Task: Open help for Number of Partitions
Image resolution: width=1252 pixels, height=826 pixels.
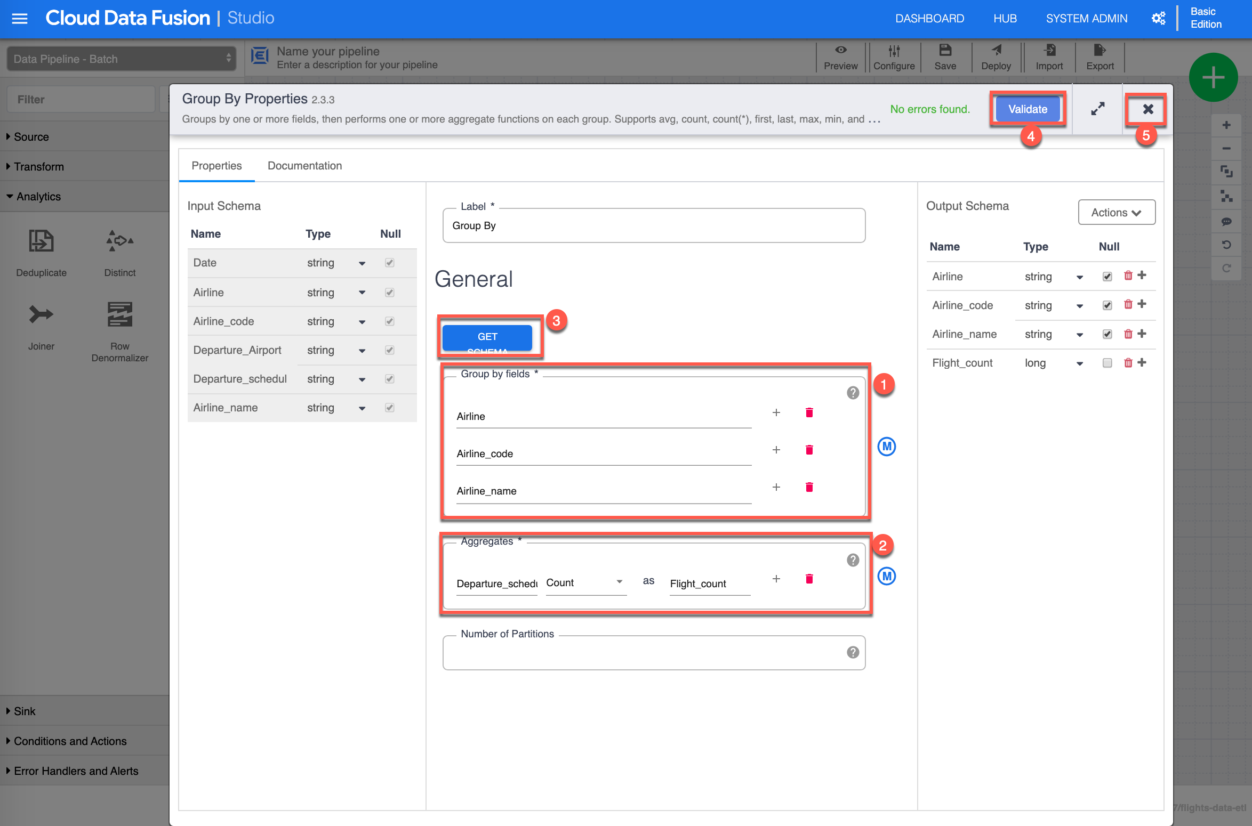Action: click(x=853, y=652)
